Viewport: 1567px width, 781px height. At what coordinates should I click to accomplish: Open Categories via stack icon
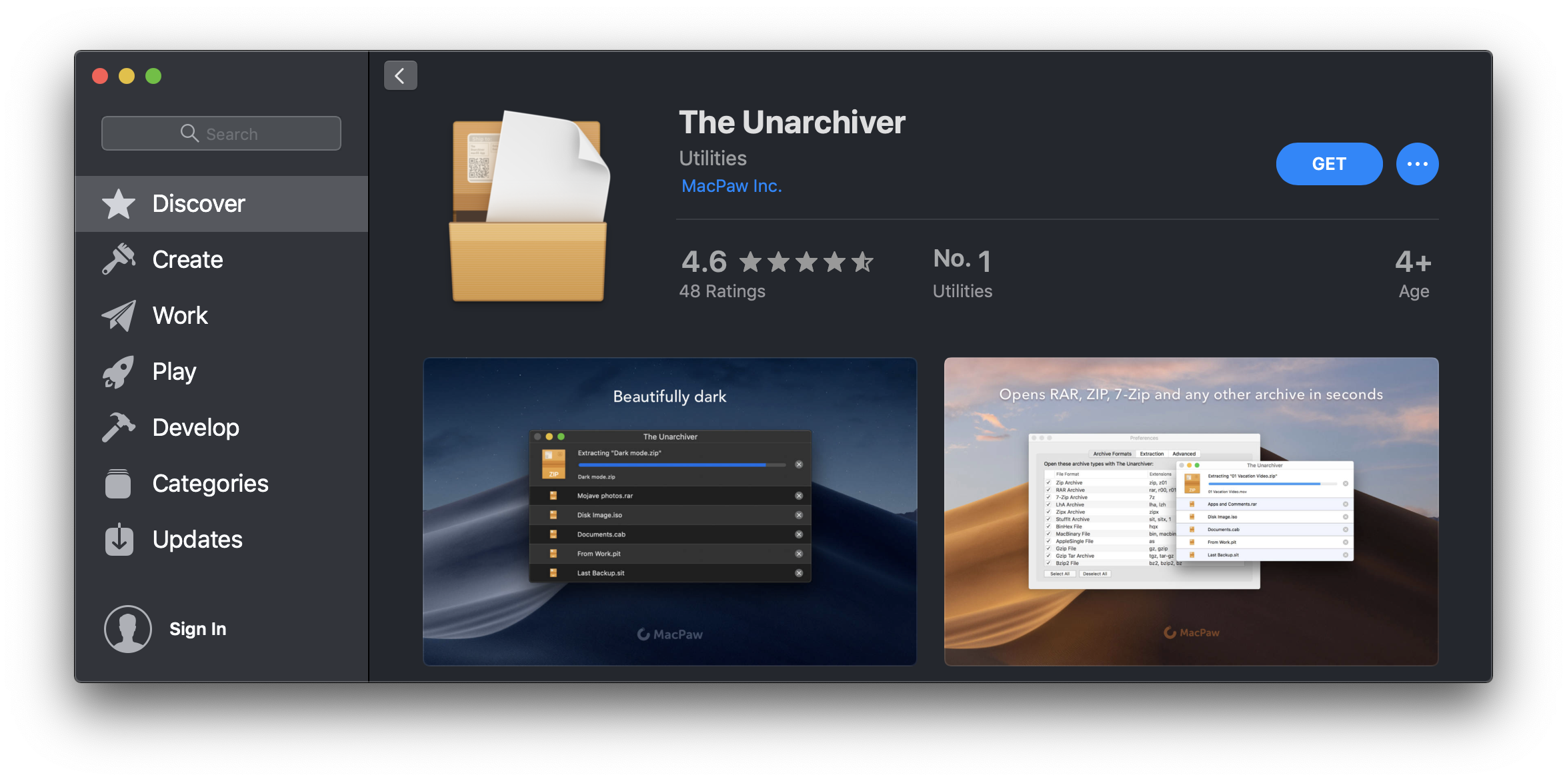[x=119, y=484]
